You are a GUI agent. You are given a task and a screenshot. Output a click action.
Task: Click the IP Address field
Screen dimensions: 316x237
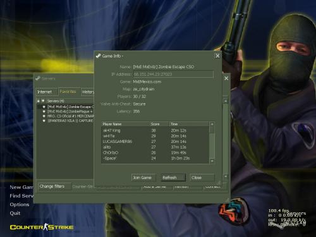click(173, 74)
